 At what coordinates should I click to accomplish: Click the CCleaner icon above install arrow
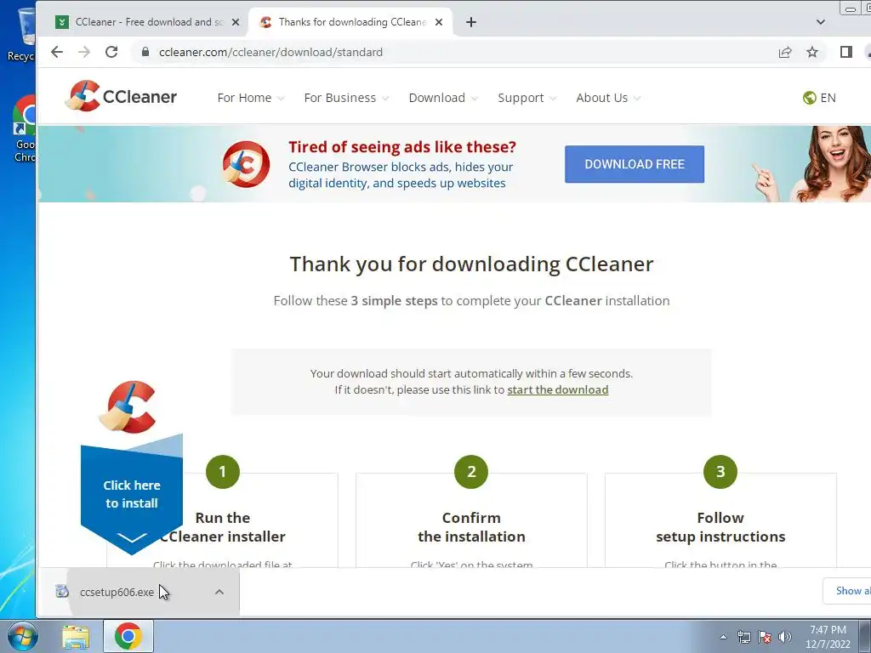click(128, 406)
